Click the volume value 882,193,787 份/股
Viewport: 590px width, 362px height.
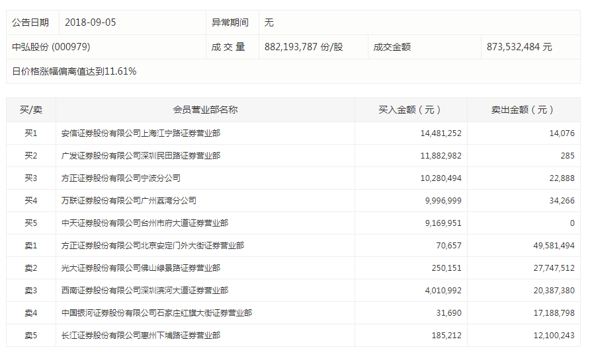point(304,47)
